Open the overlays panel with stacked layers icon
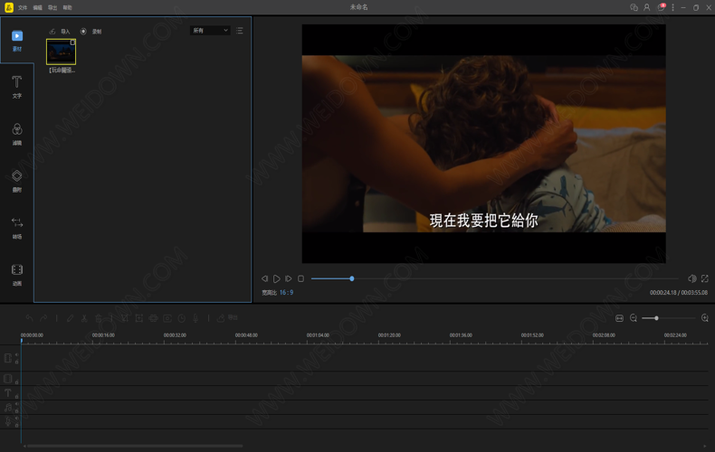 coord(17,181)
